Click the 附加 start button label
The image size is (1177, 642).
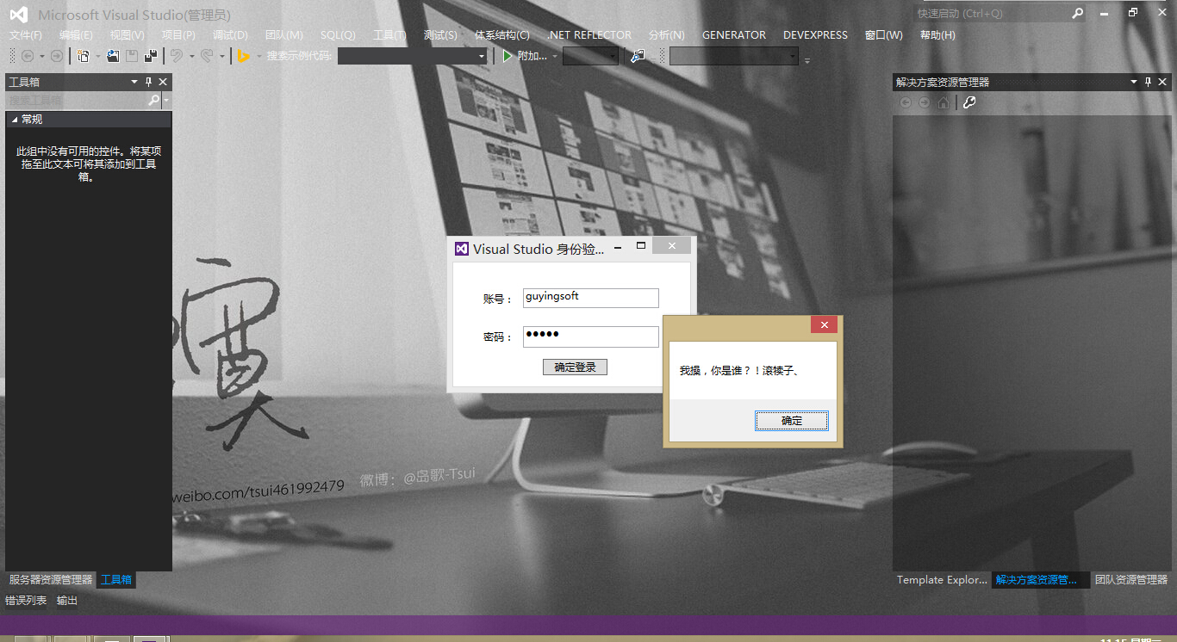[x=532, y=56]
